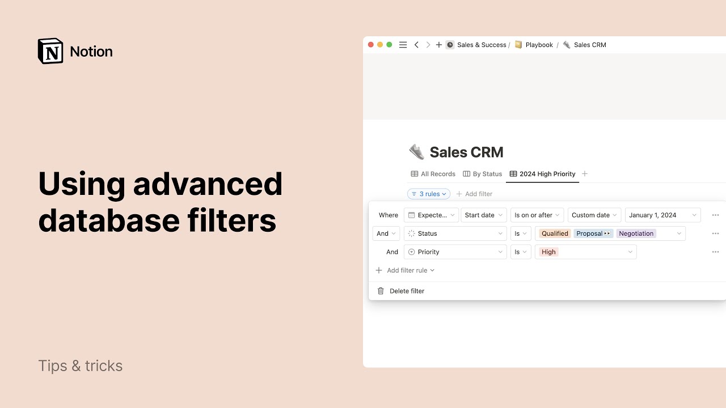This screenshot has width=726, height=408.
Task: Click the sneaker icon next to Sales CRM title
Action: [417, 151]
